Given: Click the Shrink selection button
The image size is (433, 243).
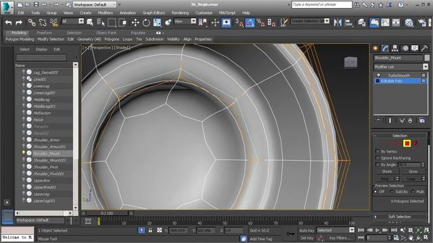Looking at the screenshot, I should tap(386, 171).
